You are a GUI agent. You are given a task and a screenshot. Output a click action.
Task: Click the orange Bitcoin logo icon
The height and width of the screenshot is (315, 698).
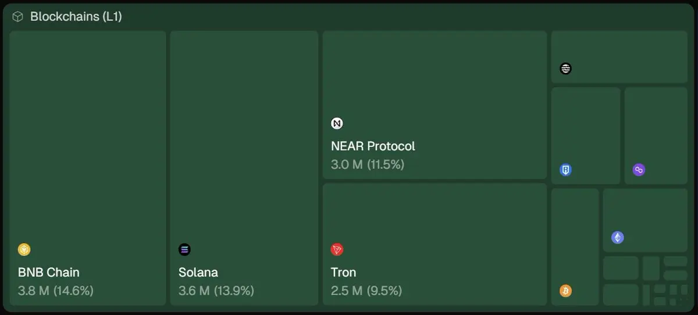[x=565, y=291]
